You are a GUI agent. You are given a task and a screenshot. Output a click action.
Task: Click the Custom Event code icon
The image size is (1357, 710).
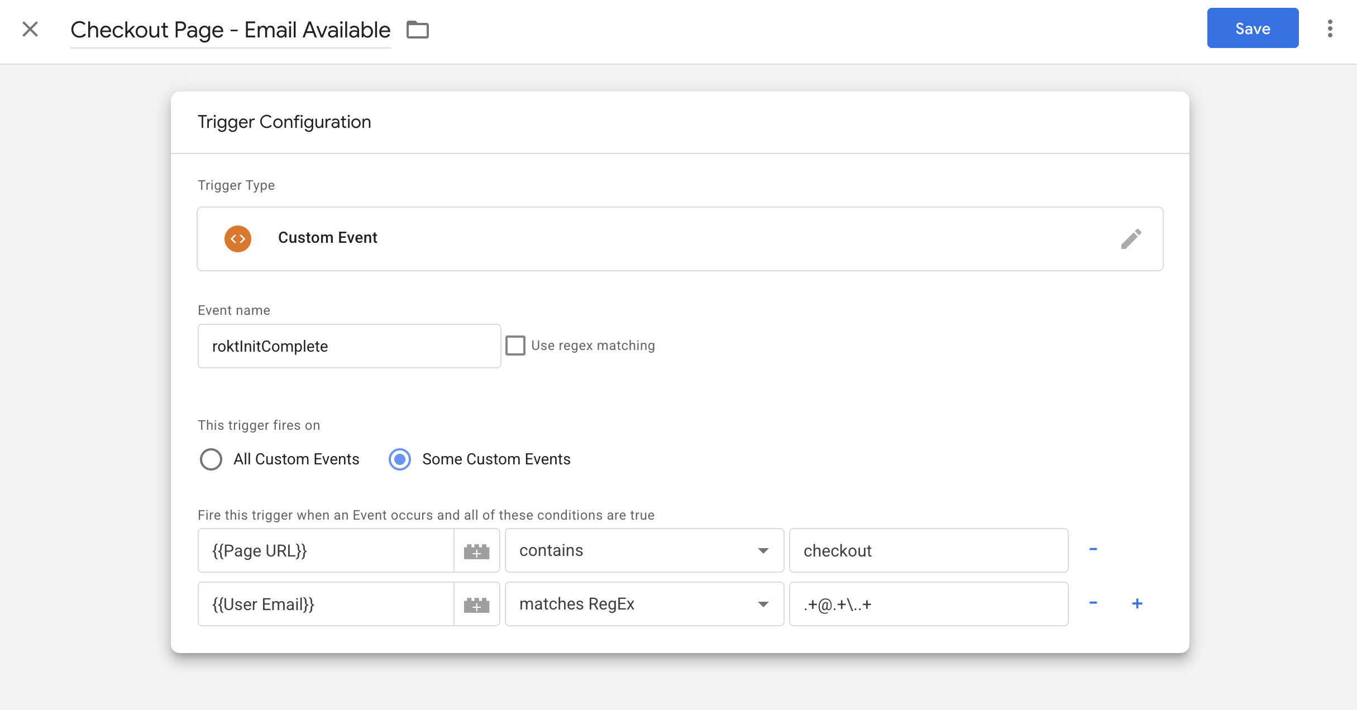click(x=237, y=238)
